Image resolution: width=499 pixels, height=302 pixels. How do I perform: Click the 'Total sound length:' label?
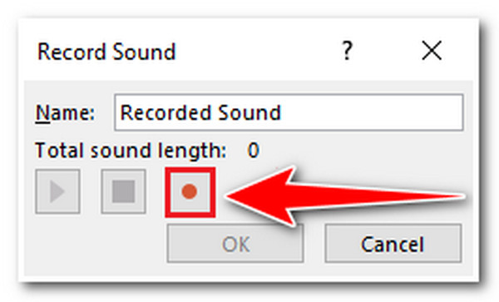[x=131, y=151]
